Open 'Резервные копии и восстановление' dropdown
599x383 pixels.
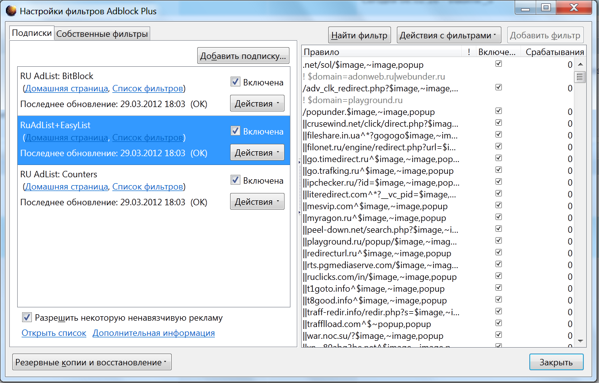click(x=92, y=362)
